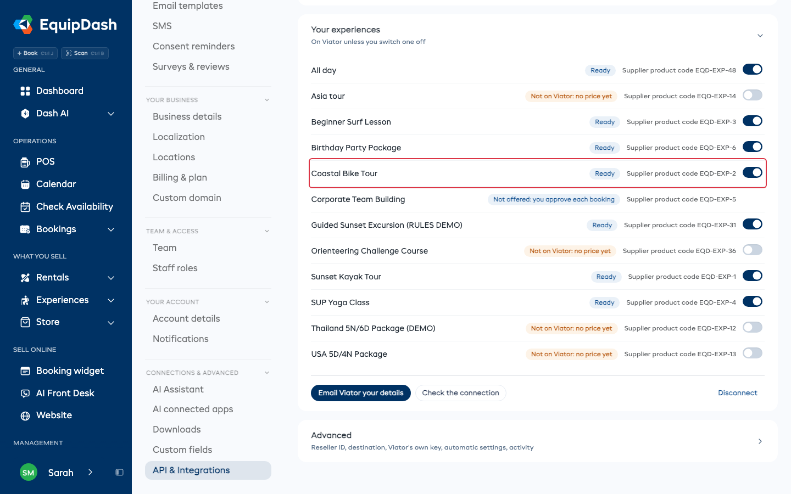
Task: Click Check the connection button
Action: (460, 393)
